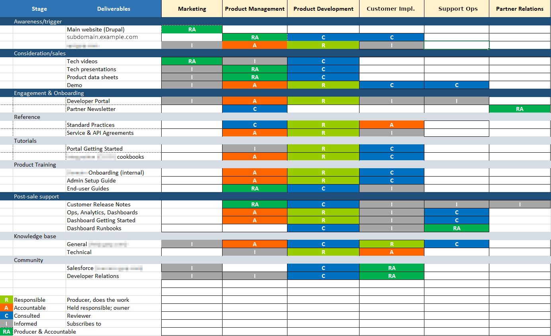Viewport: 551px width, 336px height.
Task: Click the Product Development column header
Action: pyautogui.click(x=323, y=9)
